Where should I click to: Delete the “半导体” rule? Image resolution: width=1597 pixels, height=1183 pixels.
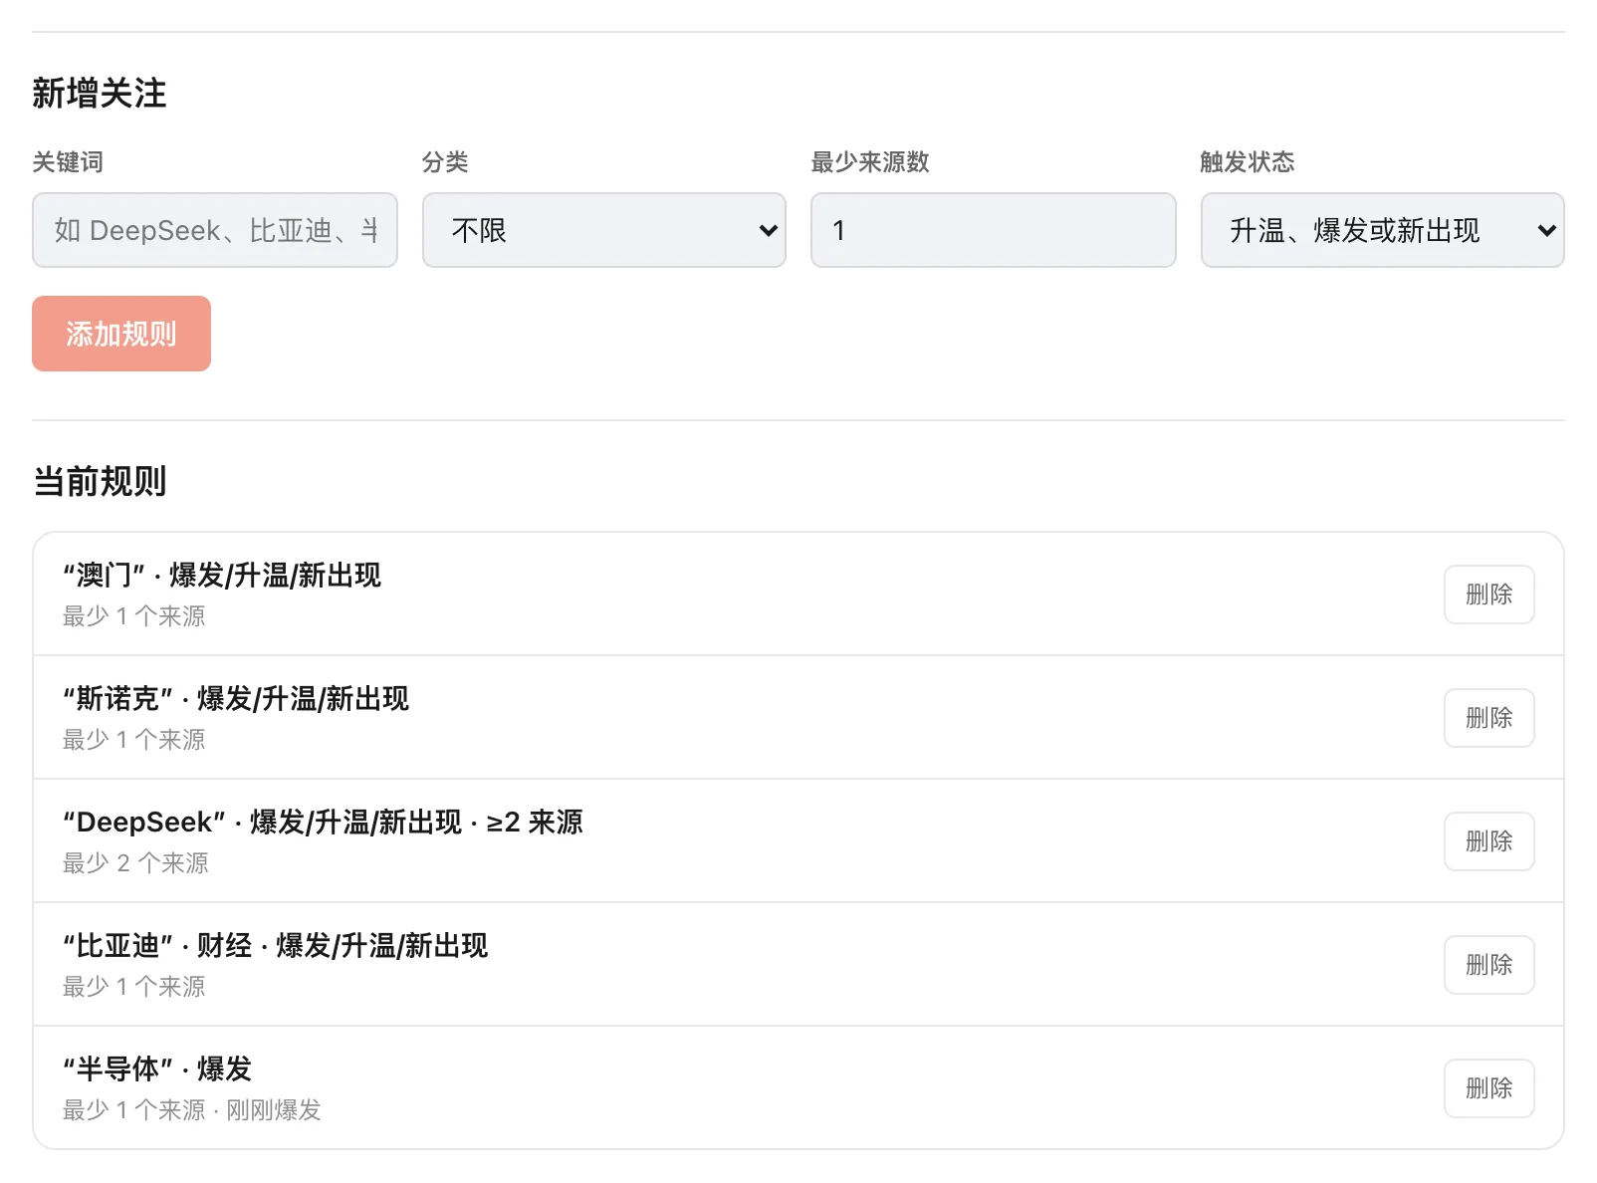1489,1088
